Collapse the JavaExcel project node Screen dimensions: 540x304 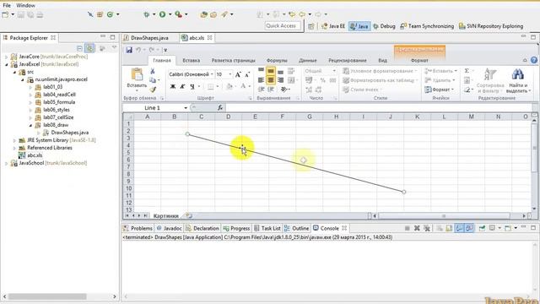(6, 64)
